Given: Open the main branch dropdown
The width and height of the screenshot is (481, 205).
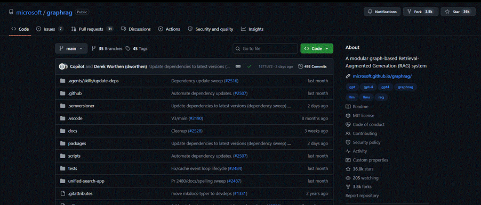Looking at the screenshot, I should [71, 48].
